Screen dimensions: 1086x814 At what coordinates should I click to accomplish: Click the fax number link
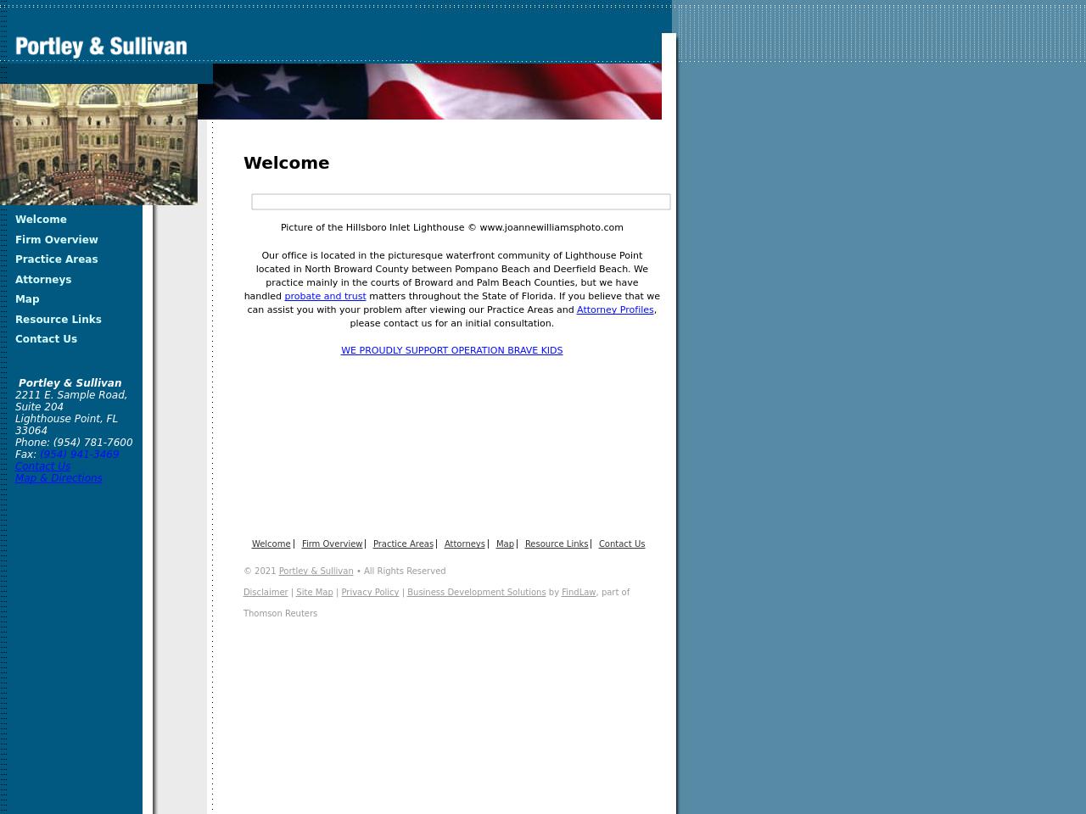pyautogui.click(x=79, y=454)
